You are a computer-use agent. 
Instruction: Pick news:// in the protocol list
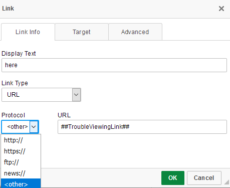[21, 173]
